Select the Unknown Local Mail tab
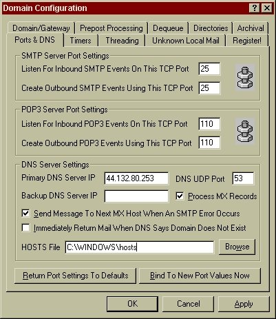276x319 pixels. tap(186, 41)
